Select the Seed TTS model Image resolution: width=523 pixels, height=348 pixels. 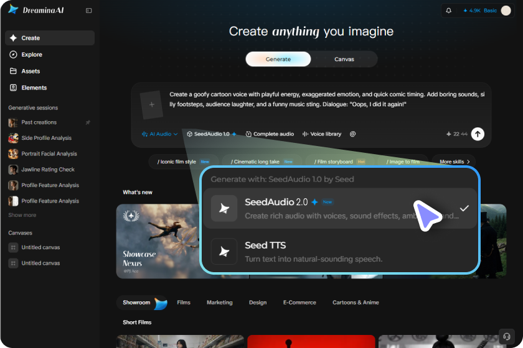pyautogui.click(x=340, y=252)
